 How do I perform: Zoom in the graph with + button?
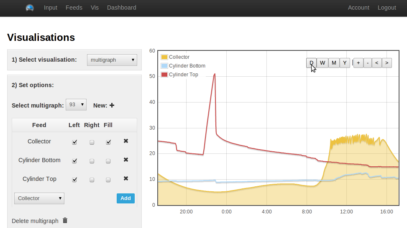358,63
